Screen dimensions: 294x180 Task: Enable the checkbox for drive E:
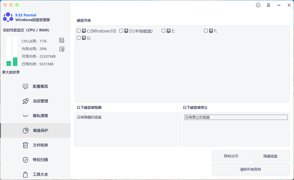pyautogui.click(x=163, y=30)
